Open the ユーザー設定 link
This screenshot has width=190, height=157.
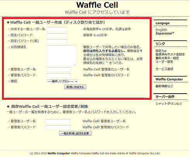click(x=164, y=61)
